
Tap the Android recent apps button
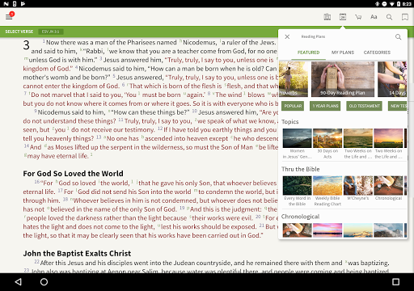click(395, 282)
